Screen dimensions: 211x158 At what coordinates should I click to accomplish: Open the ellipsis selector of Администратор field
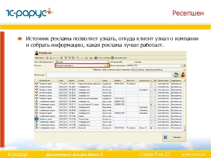[x=185, y=70]
